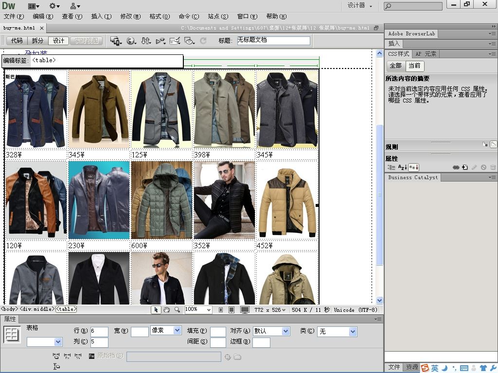Image resolution: width=498 pixels, height=373 pixels.
Task: Open the 插入 (Insert) menu
Action: tap(100, 17)
